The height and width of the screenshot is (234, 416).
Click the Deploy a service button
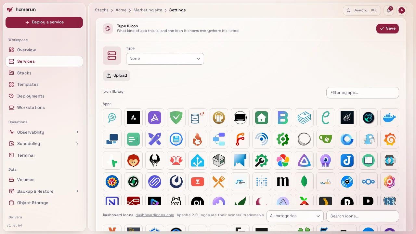(44, 22)
